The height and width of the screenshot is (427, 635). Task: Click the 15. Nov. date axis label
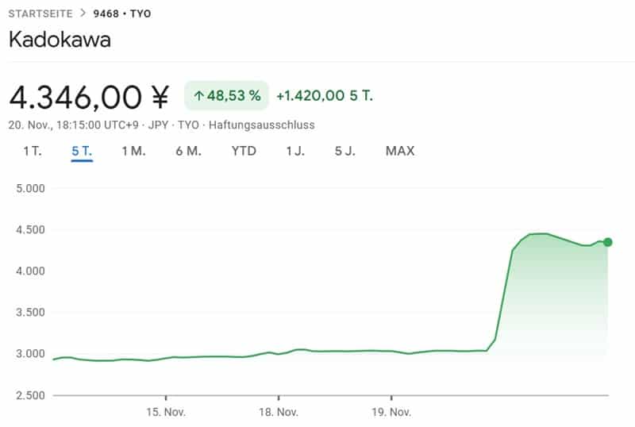pos(166,412)
